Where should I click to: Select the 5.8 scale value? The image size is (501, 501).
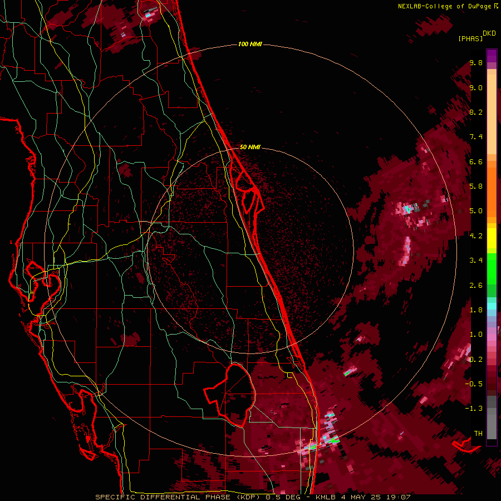[x=476, y=186]
